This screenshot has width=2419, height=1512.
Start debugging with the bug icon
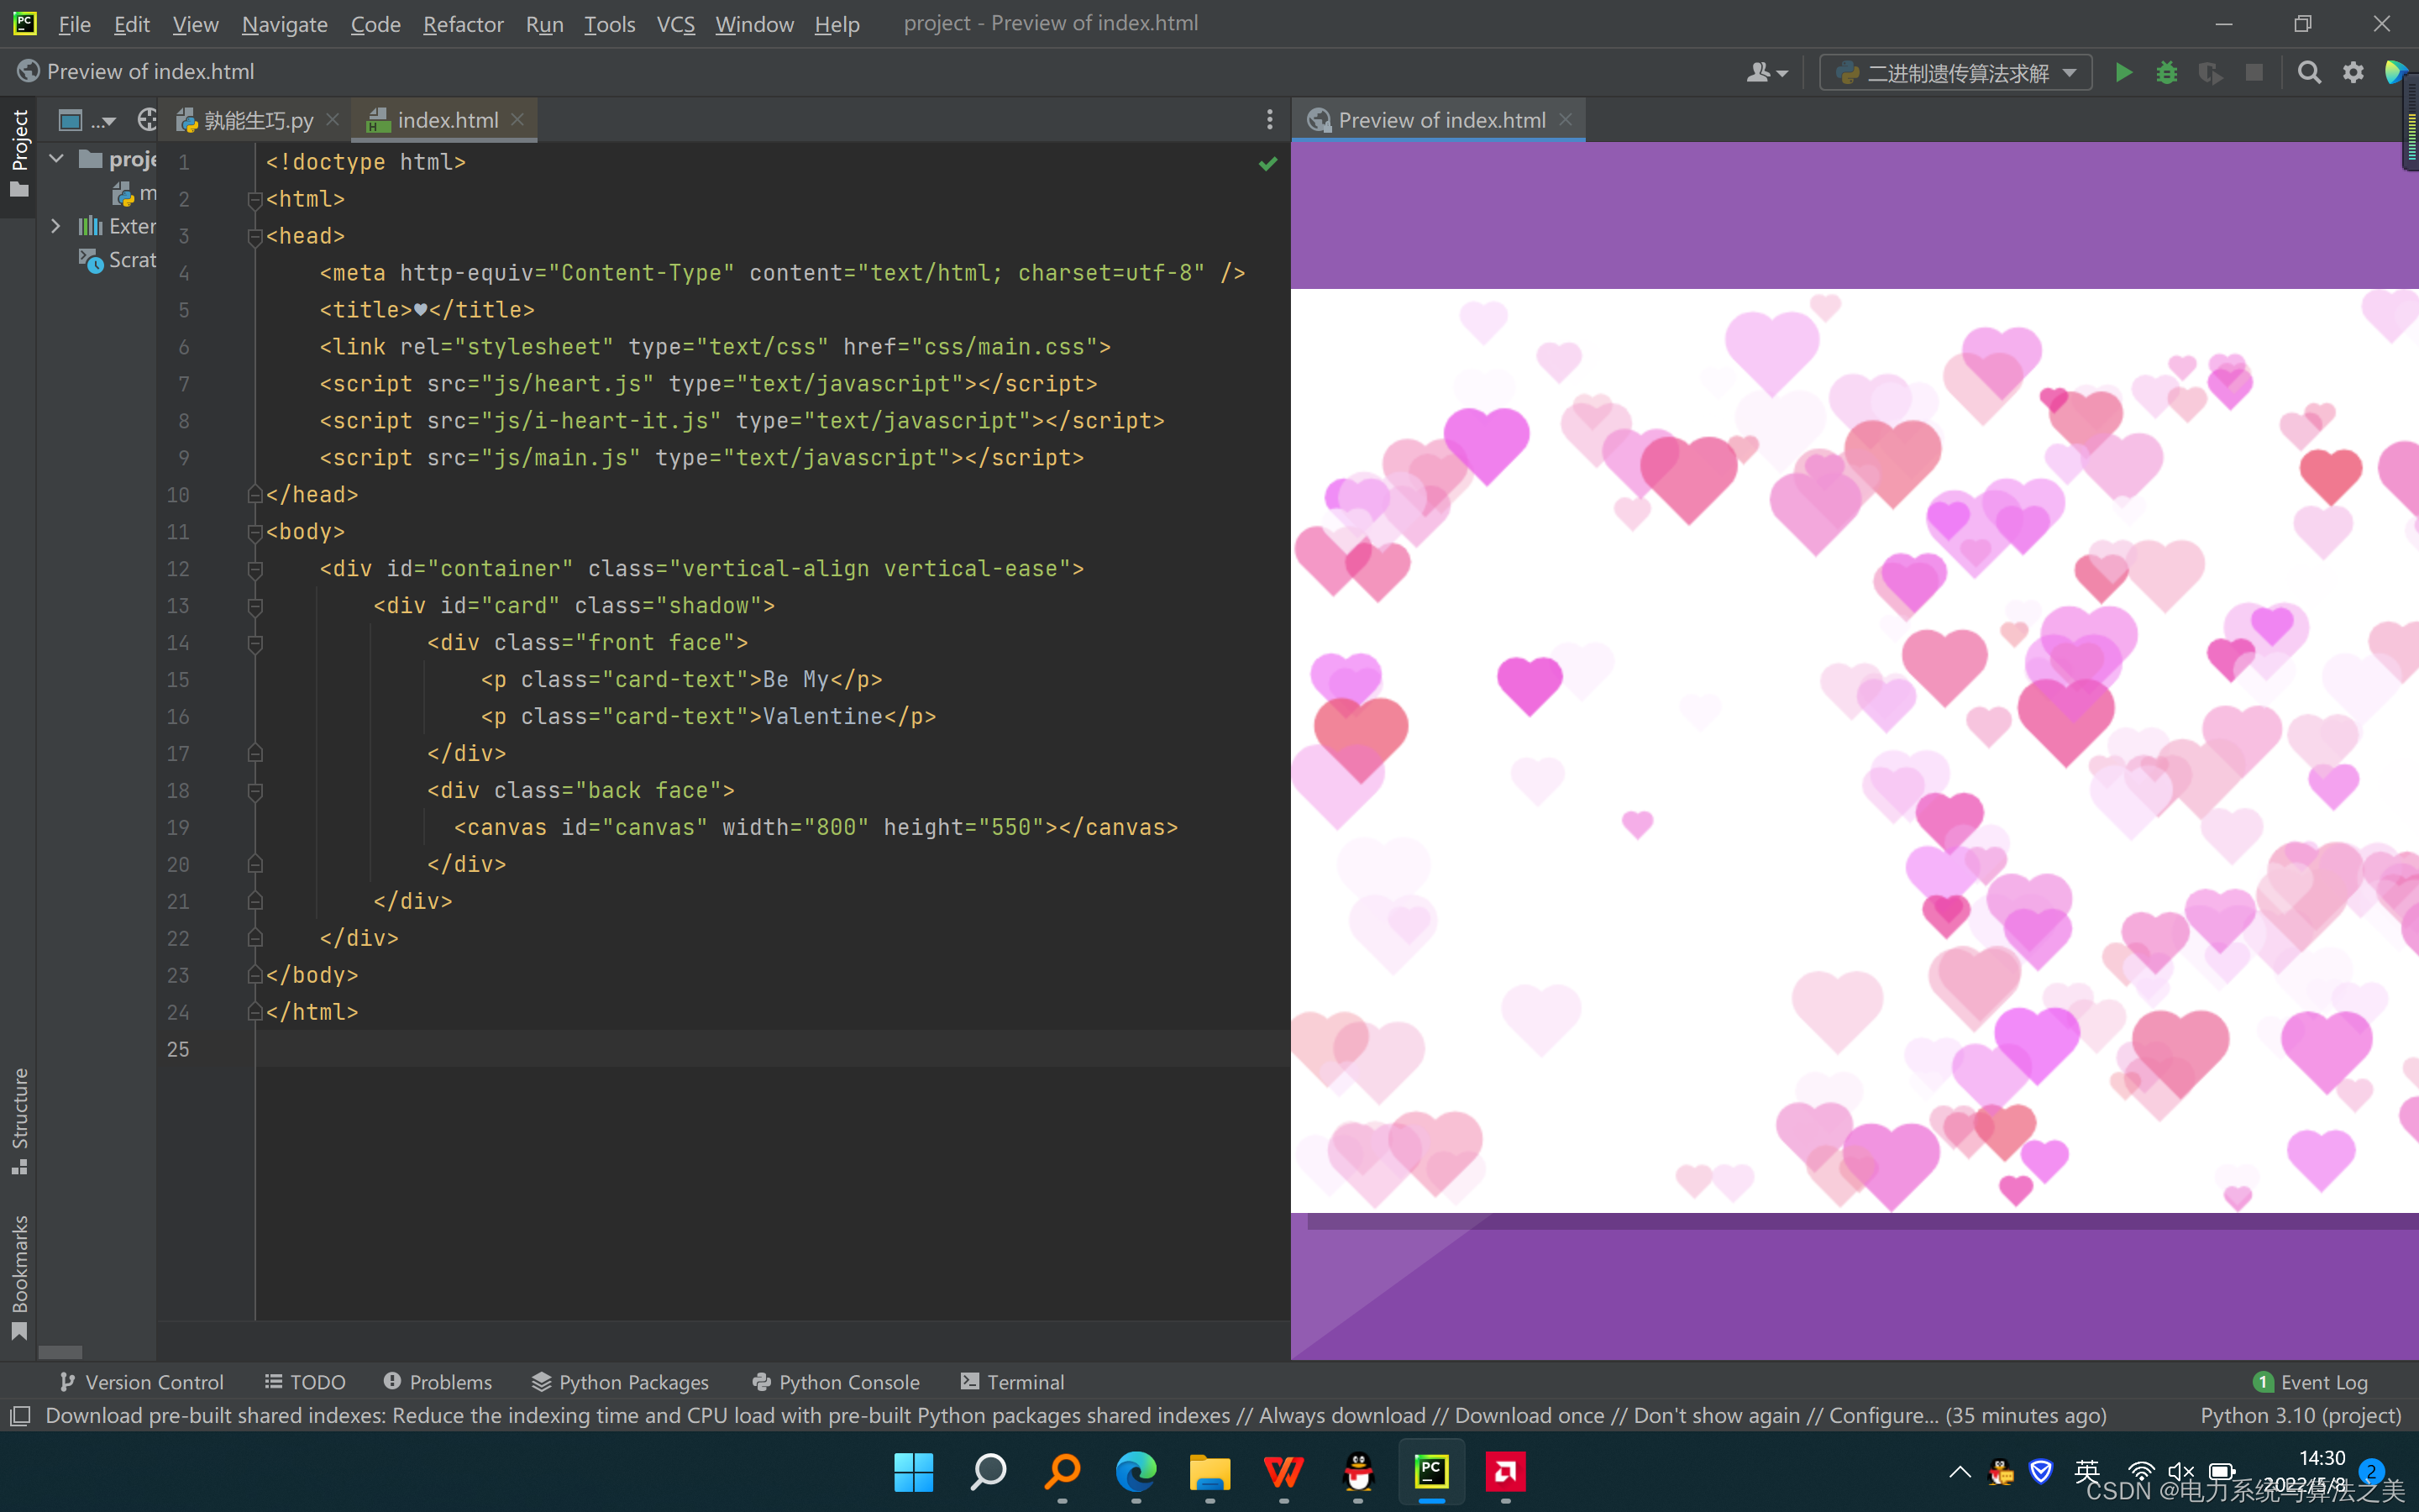2166,72
